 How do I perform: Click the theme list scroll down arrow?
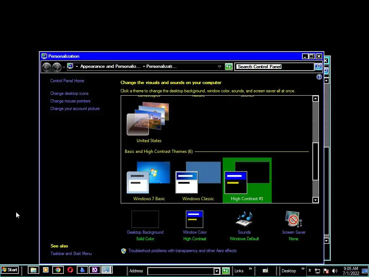click(x=315, y=200)
